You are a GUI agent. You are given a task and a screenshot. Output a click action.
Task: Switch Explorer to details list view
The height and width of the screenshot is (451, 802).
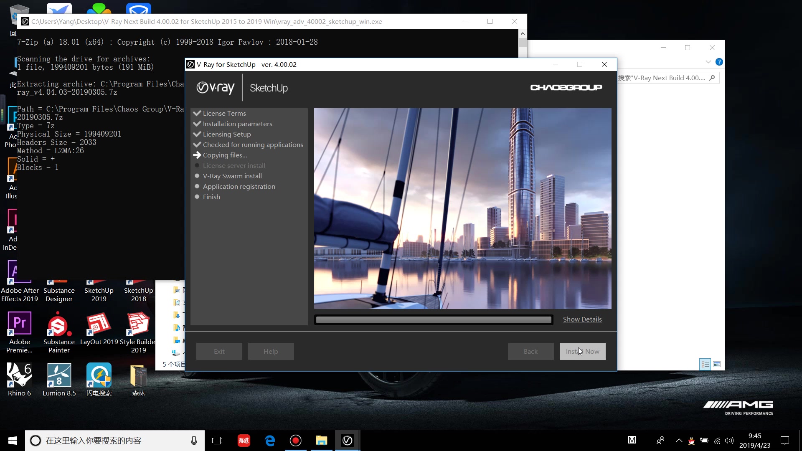[x=705, y=365]
